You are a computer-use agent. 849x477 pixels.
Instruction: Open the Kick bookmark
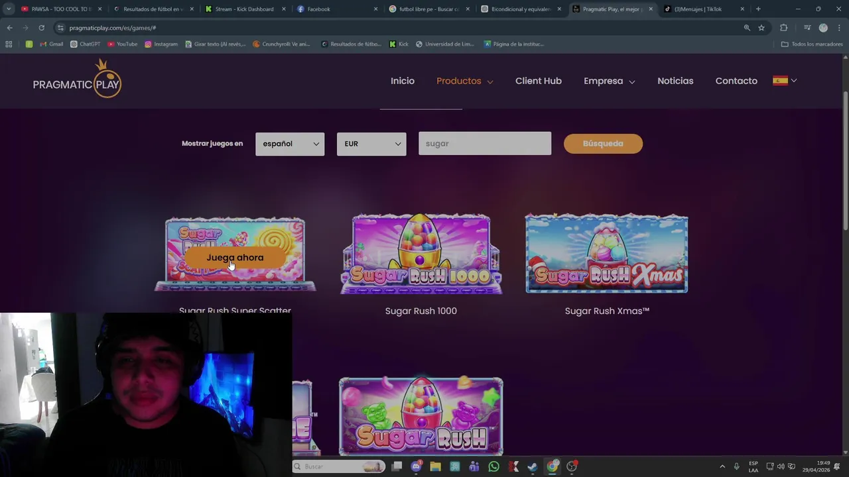399,44
